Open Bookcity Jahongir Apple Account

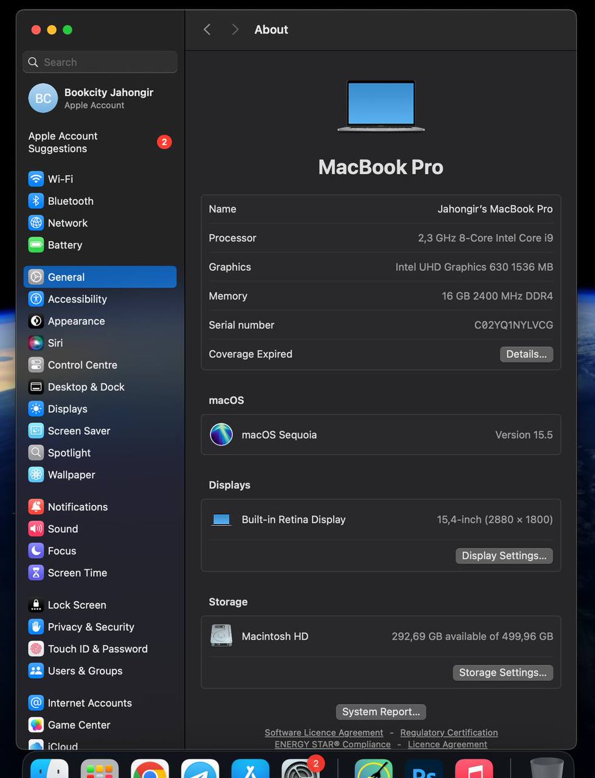pyautogui.click(x=100, y=99)
